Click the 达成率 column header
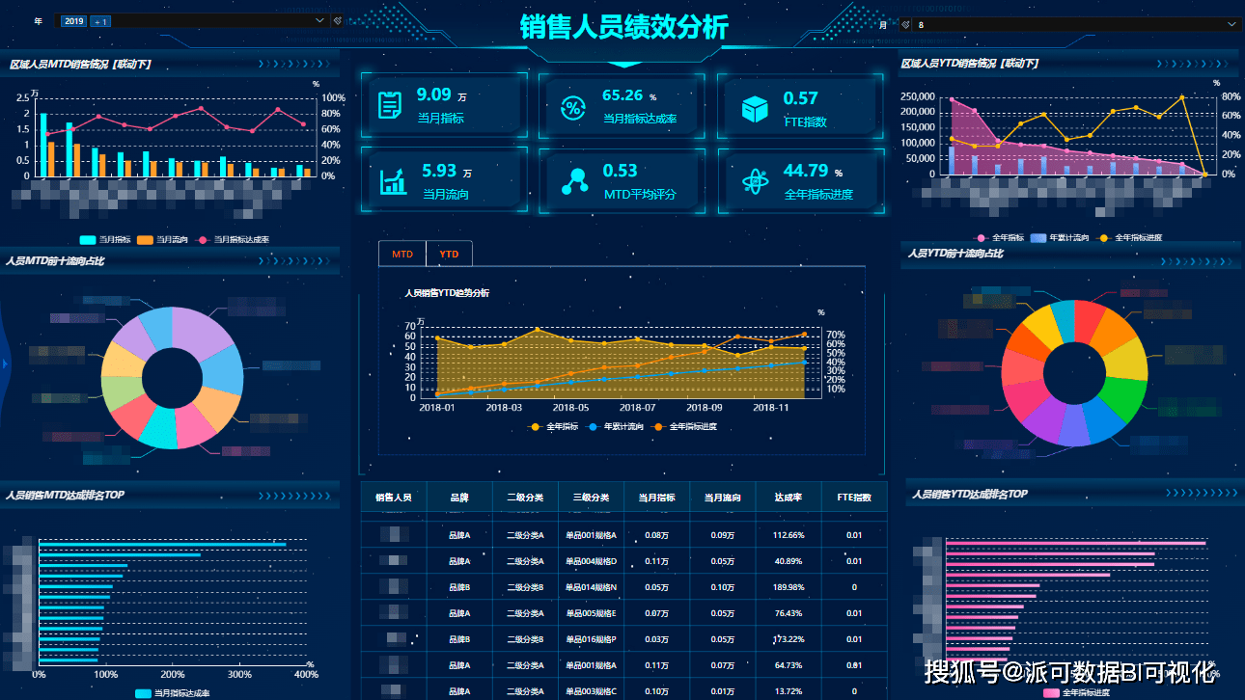The height and width of the screenshot is (700, 1245). tap(788, 498)
